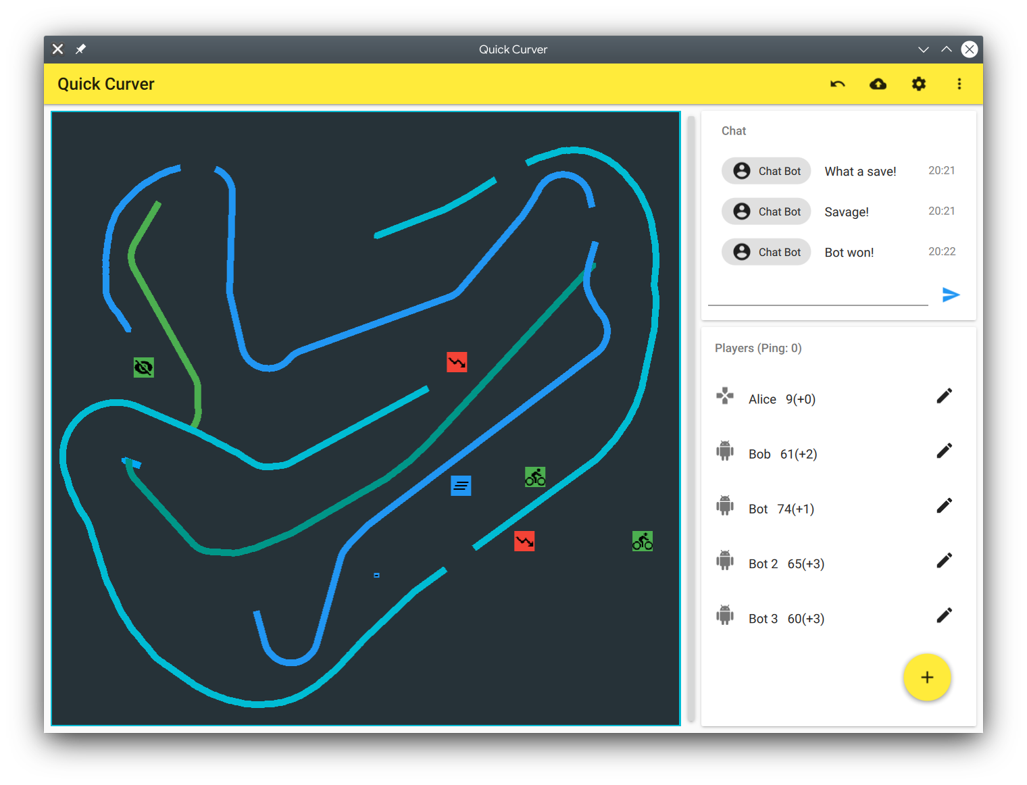The height and width of the screenshot is (785, 1027).
Task: Click the 20:22 timestamp
Action: point(942,251)
